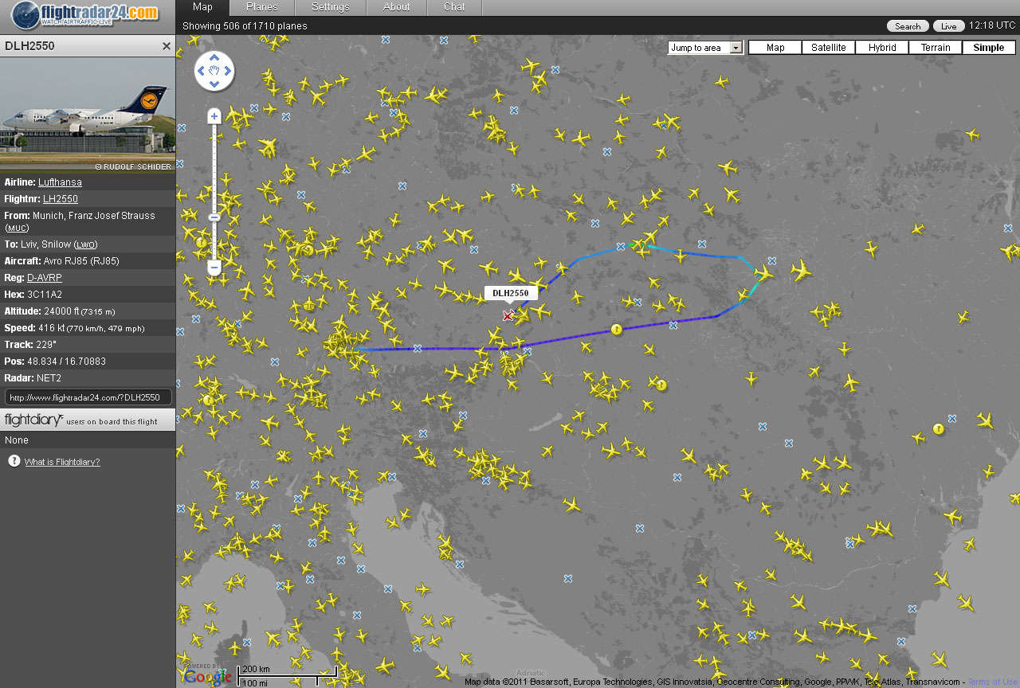Click the red selected DLH2550 plane icon
Viewport: 1020px width, 688px height.
point(508,316)
